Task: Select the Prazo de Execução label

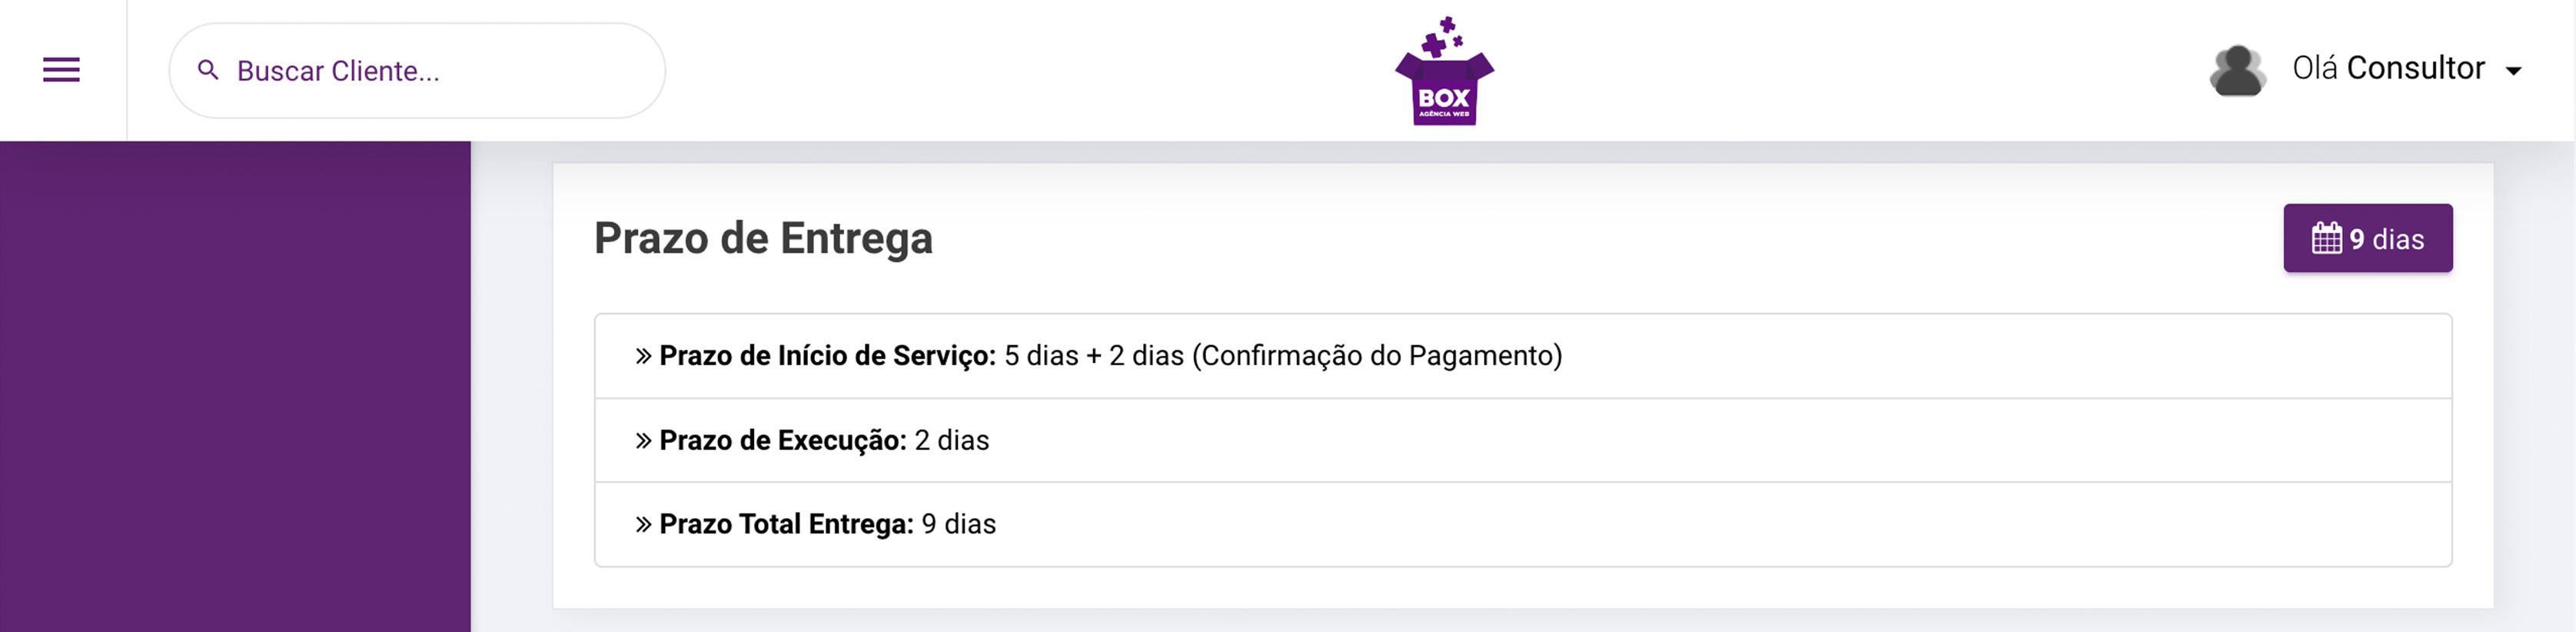Action: click(782, 441)
